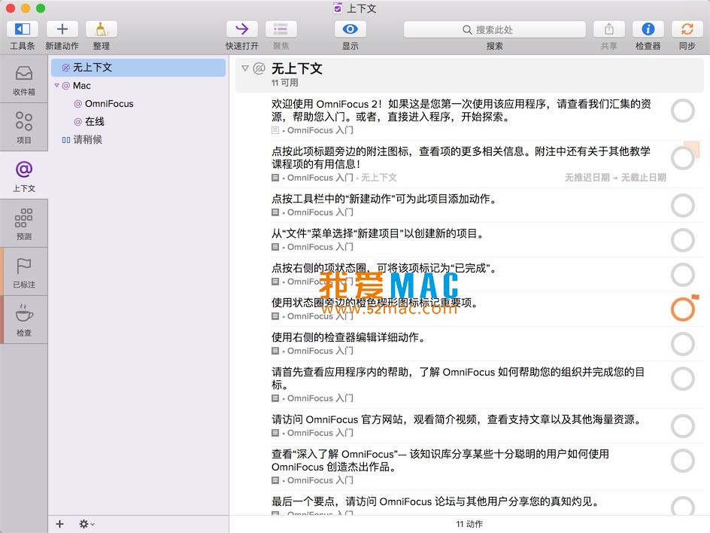Open the 预测 forecast perspective

[x=23, y=224]
